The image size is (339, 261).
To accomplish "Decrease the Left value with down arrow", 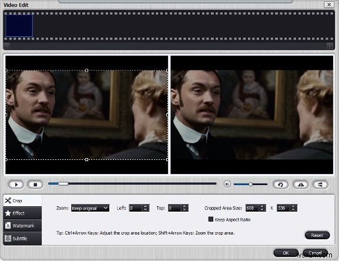I will tap(146, 210).
